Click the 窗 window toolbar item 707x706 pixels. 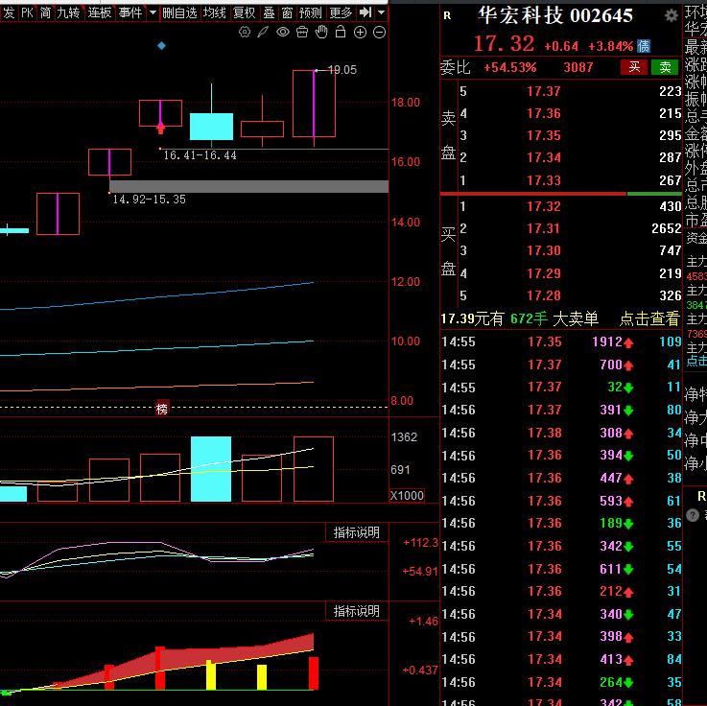[287, 12]
